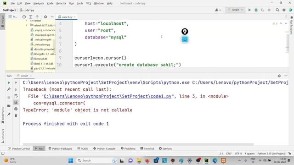
Task: Toggle Bookmarks side tool window button
Action: (x=3, y=115)
